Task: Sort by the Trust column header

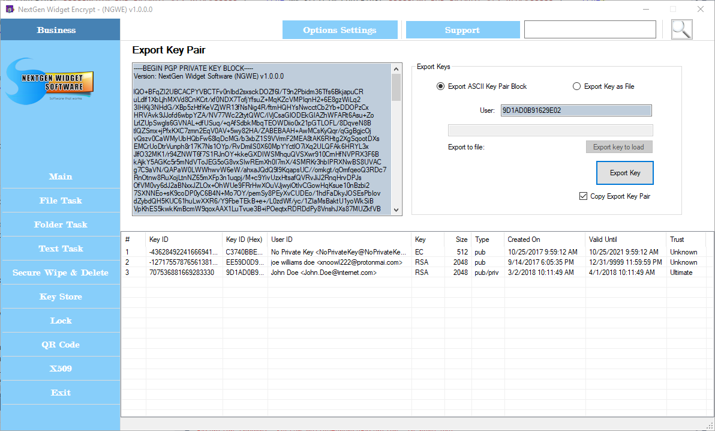Action: [x=686, y=240]
